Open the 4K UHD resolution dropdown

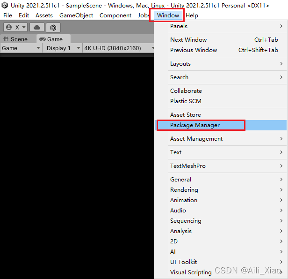(x=118, y=48)
